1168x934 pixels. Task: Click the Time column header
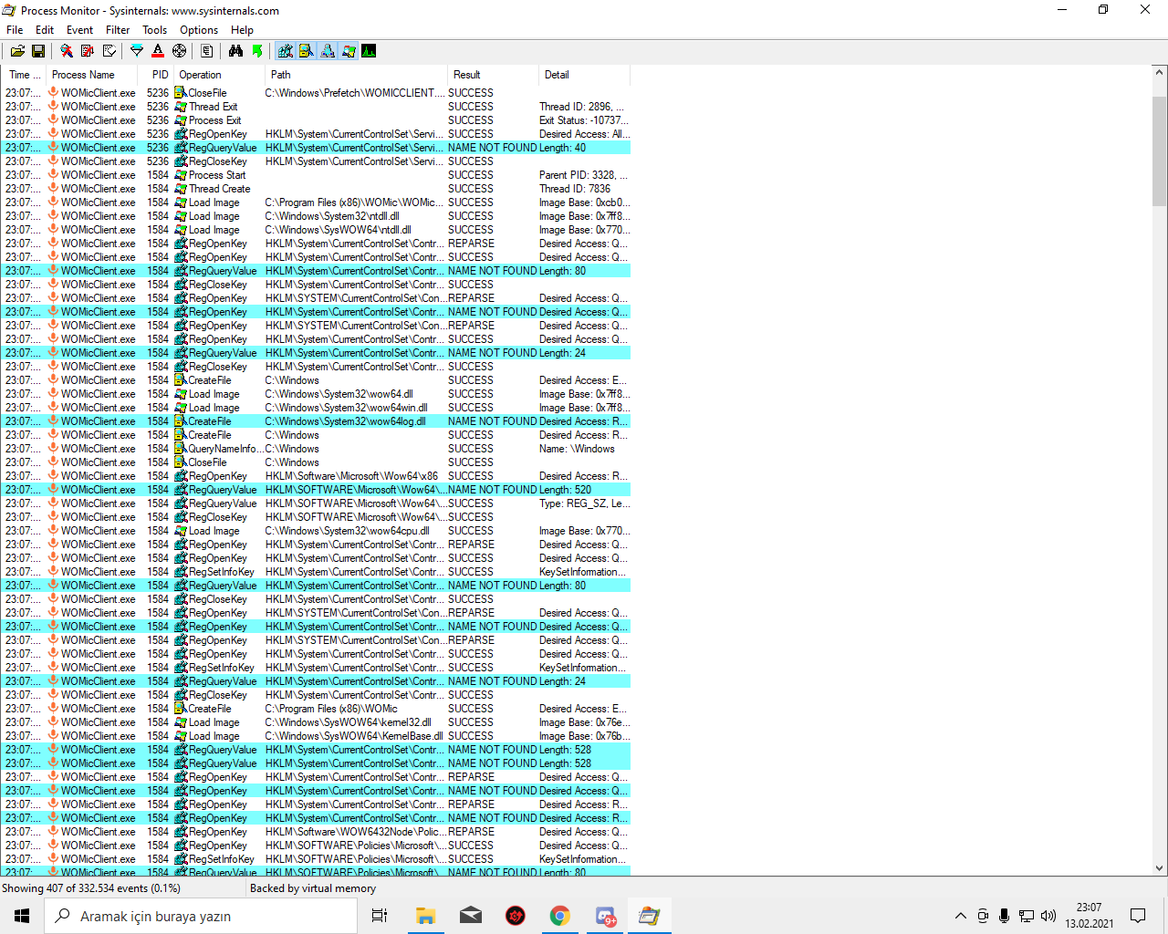click(x=24, y=75)
